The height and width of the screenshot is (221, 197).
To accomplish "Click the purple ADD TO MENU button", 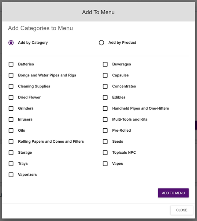I will point(173,193).
